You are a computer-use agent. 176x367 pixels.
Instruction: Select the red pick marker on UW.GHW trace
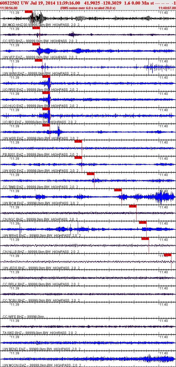coord(39,60)
